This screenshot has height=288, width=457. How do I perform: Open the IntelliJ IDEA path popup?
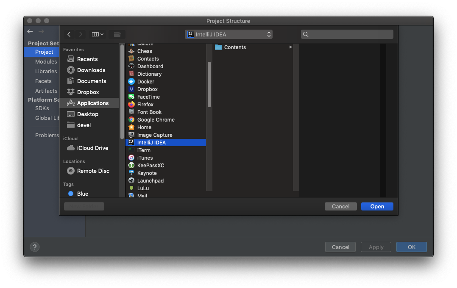coord(228,34)
